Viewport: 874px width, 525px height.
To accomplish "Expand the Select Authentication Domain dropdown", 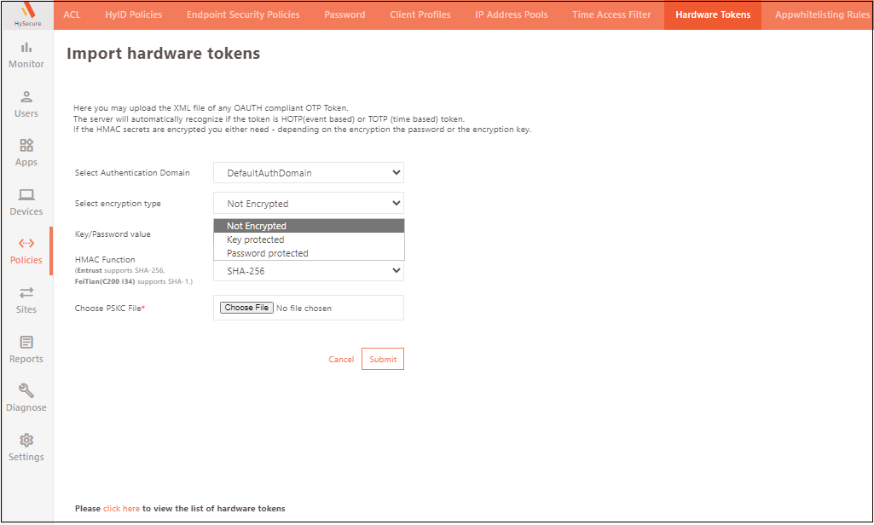I will [308, 173].
